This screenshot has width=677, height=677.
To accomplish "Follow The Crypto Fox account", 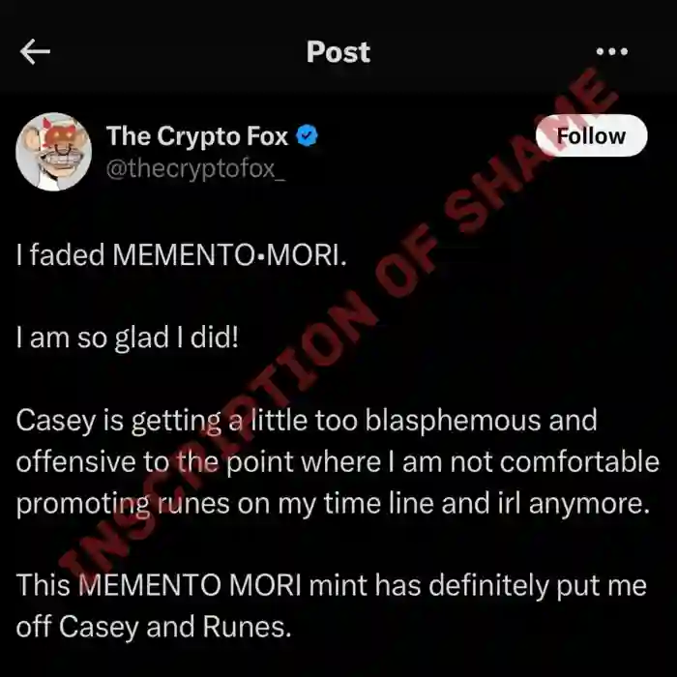I will (x=591, y=135).
